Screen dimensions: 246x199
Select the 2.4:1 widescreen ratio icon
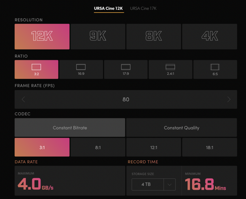170,67
